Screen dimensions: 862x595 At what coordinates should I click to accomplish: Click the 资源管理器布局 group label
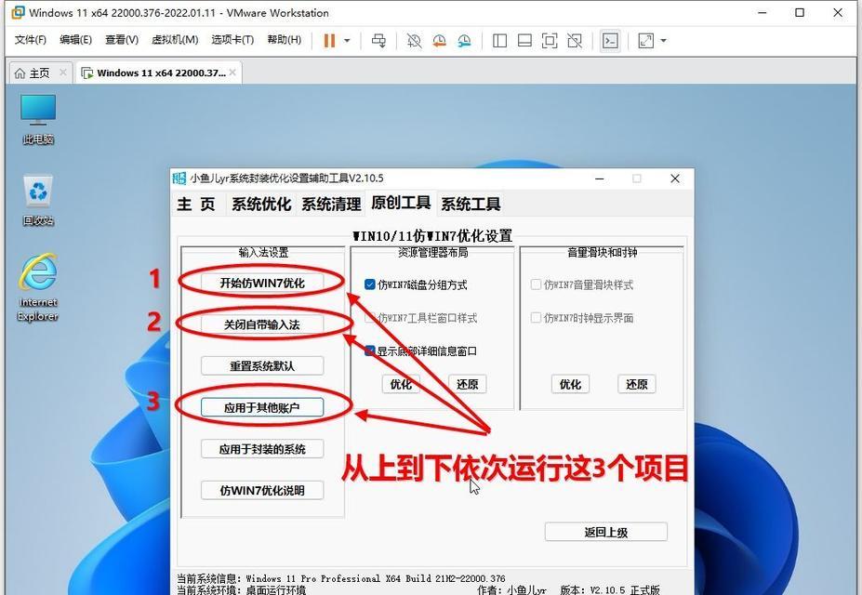point(432,252)
